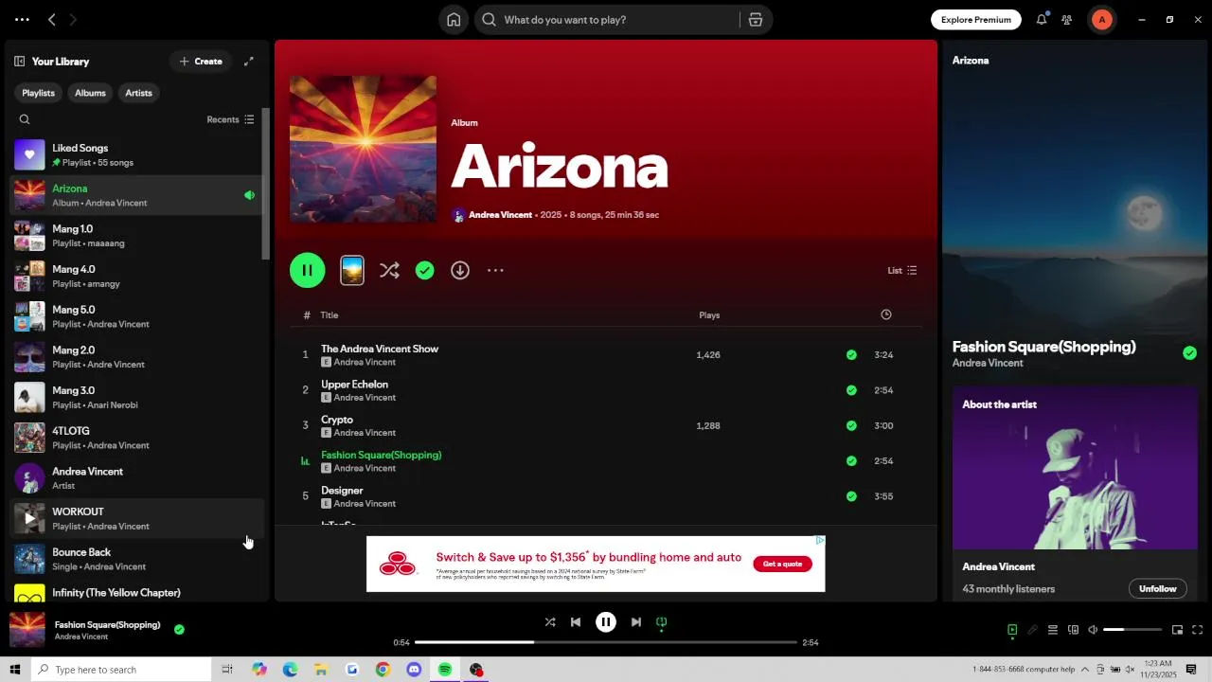Open WORKOUT playlist in library

coord(134,519)
